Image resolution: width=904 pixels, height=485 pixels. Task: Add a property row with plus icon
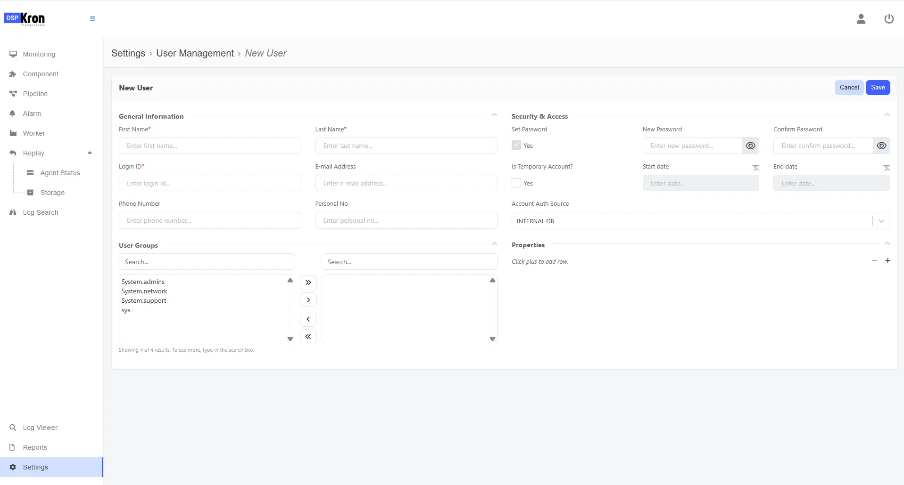[887, 260]
